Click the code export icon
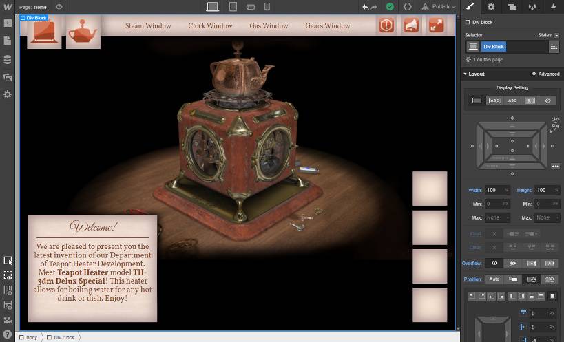The width and height of the screenshot is (564, 342). [x=408, y=7]
